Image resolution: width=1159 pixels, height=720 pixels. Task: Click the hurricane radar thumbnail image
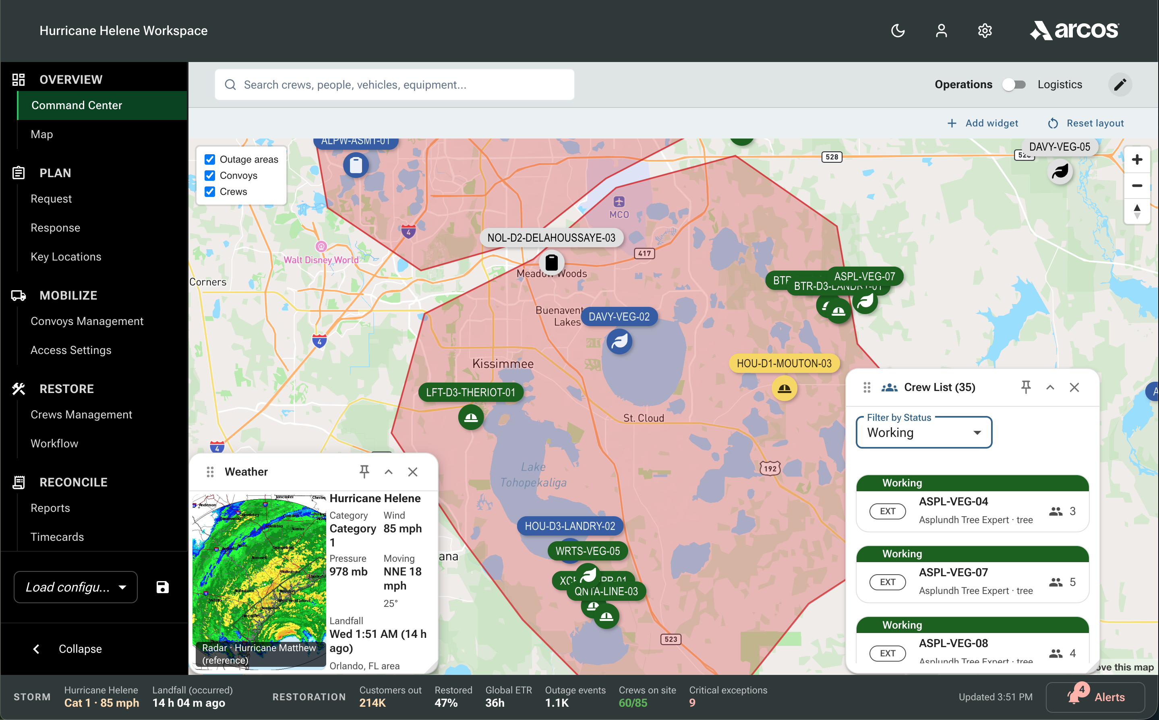259,582
